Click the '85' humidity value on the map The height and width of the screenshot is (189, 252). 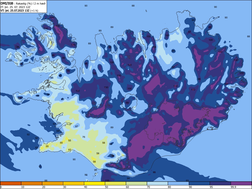pyautogui.click(x=52, y=78)
